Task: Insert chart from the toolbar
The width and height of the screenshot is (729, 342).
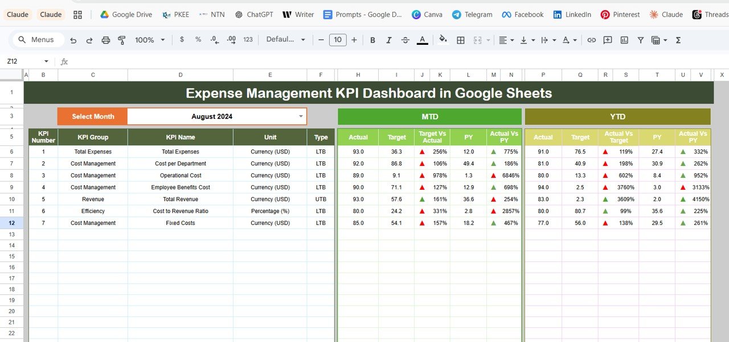Action: (624, 40)
